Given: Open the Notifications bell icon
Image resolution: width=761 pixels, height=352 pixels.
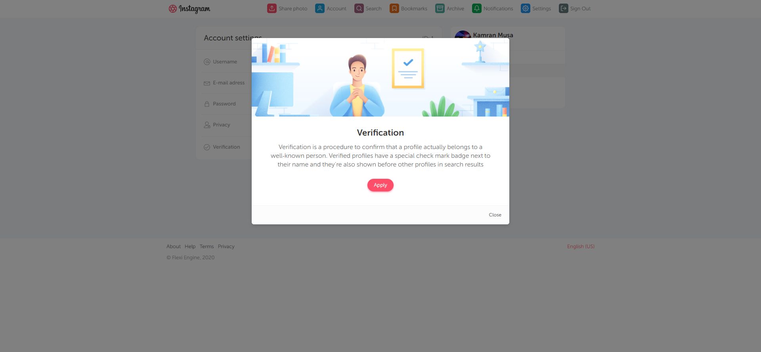Looking at the screenshot, I should point(477,8).
